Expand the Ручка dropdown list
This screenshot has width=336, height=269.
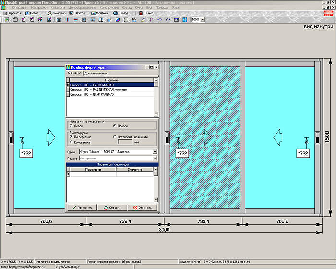[x=155, y=152]
